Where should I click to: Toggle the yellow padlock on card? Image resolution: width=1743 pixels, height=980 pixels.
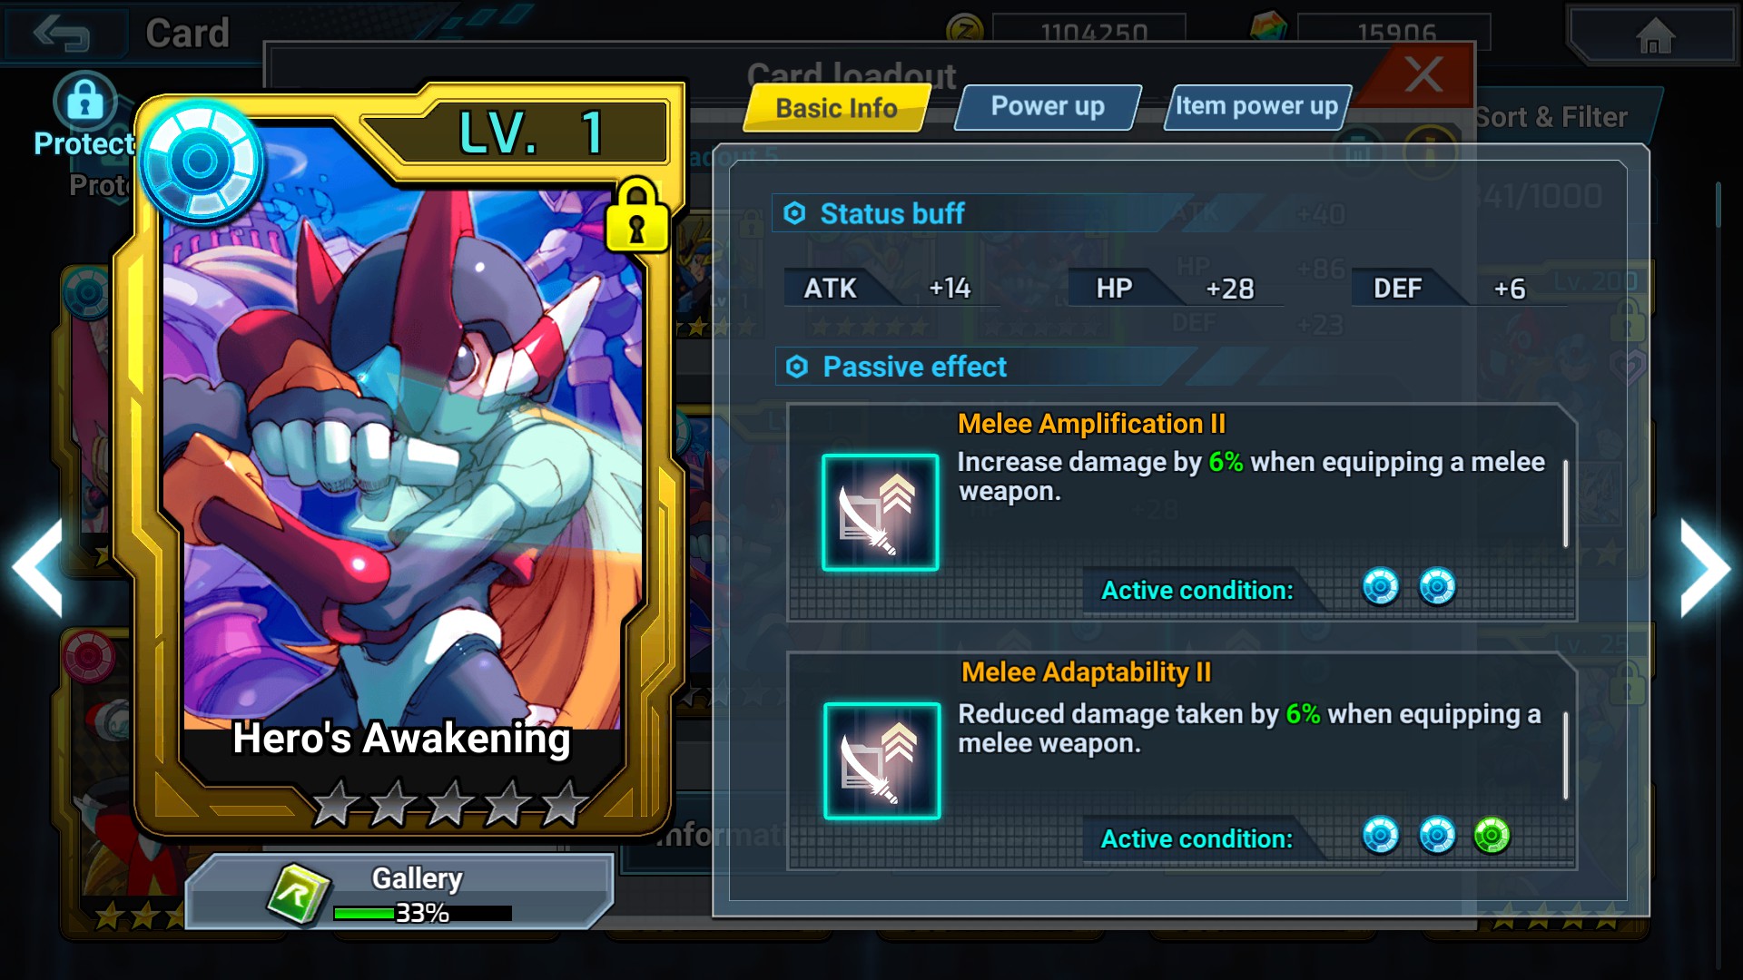637,216
